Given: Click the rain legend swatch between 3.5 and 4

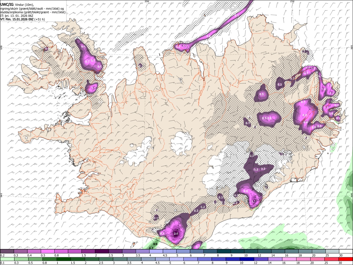Looking at the screenshot, I should (x=134, y=259).
